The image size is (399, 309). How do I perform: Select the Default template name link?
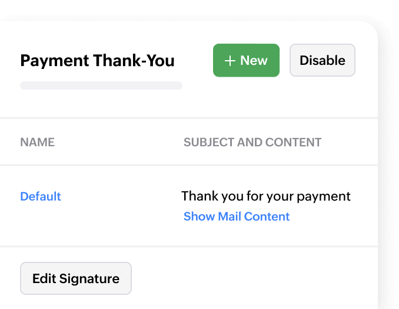(x=41, y=196)
